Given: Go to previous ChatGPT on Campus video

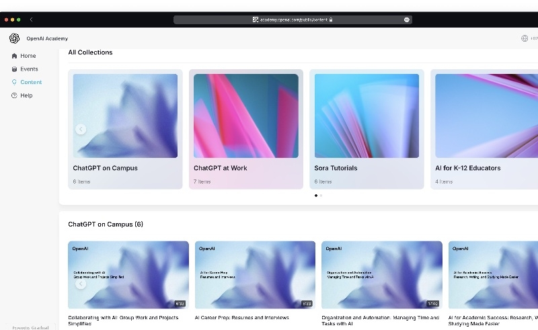Looking at the screenshot, I should point(81,284).
